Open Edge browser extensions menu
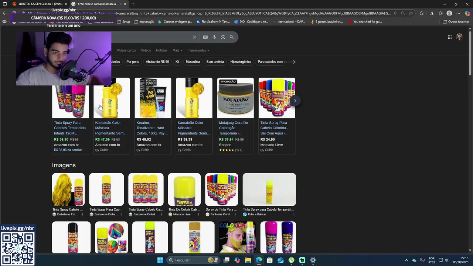473x266 pixels. click(422, 13)
